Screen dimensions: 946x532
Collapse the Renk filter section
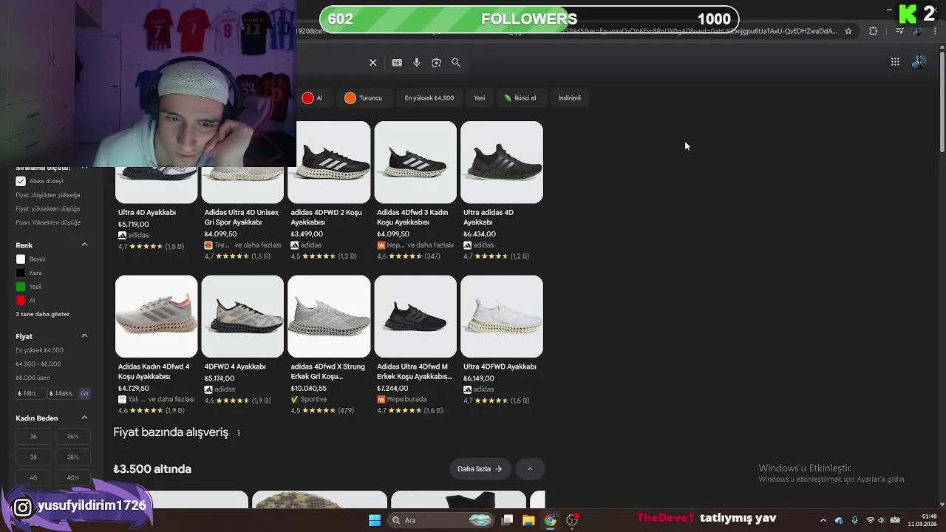[84, 245]
